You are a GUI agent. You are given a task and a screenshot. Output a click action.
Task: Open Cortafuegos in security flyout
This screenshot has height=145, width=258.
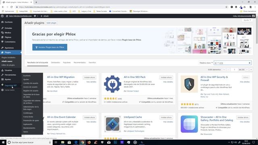pos(28,113)
